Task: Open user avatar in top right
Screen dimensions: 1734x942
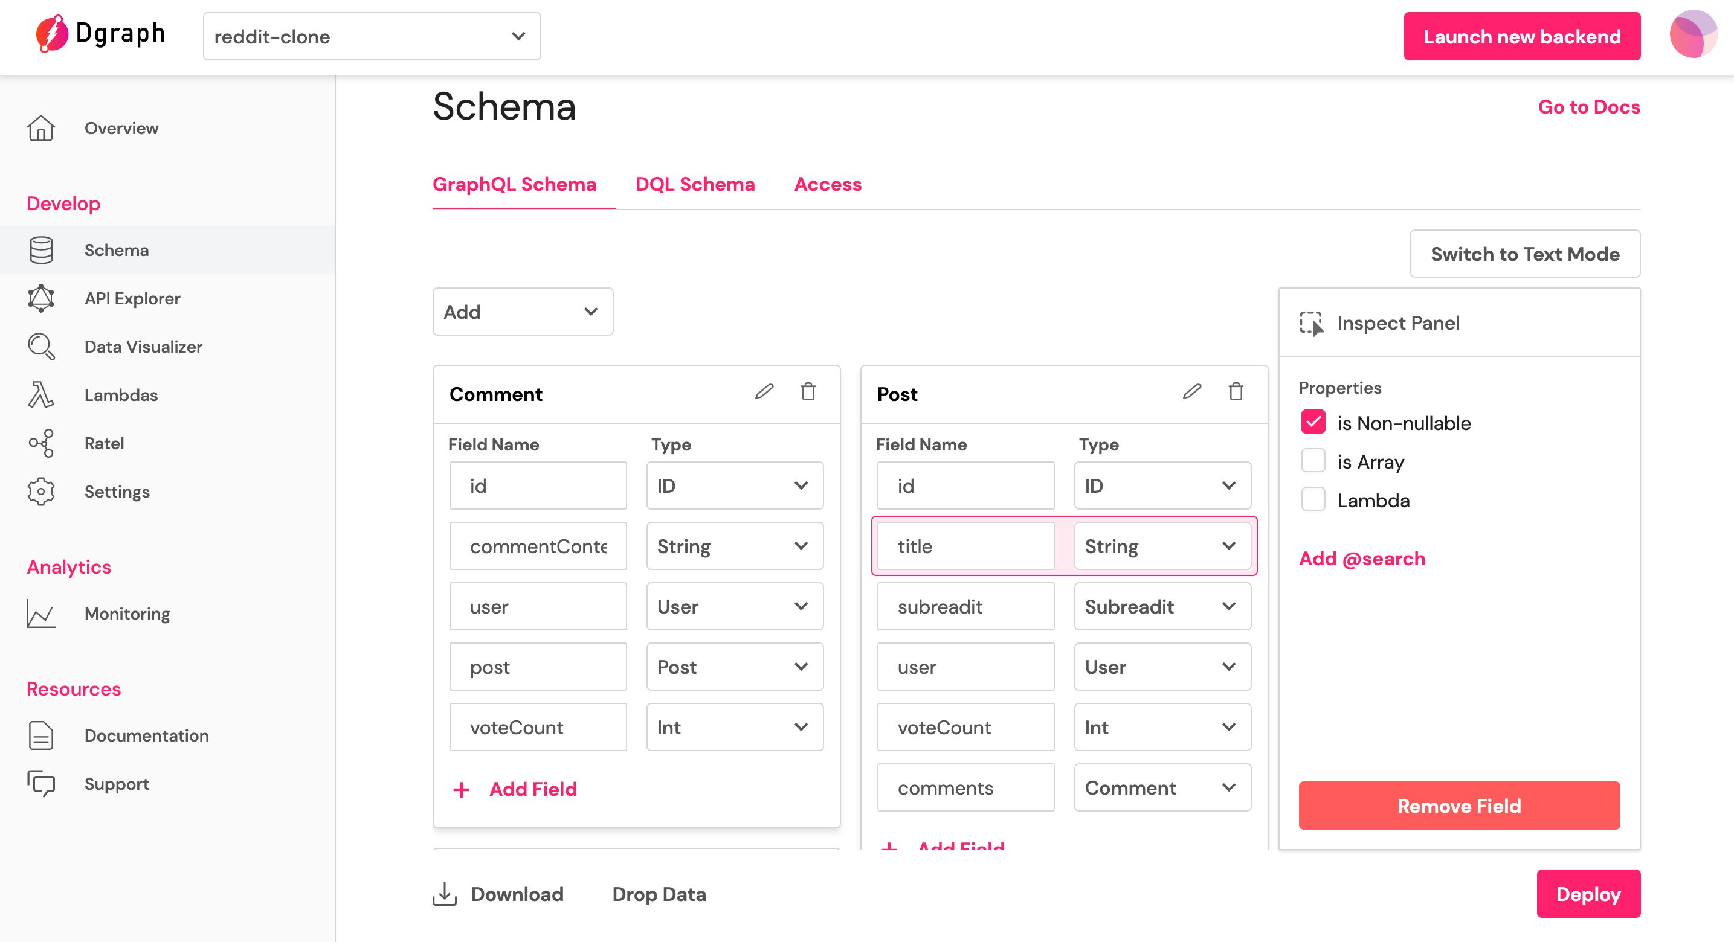Action: (x=1693, y=35)
